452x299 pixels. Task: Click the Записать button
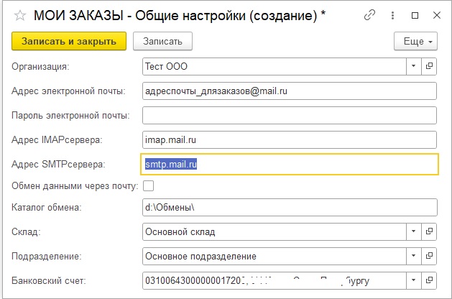tap(163, 42)
